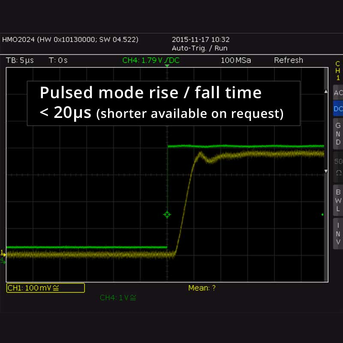Click the green trigger crosshair marker
Viewport: 343px width, 343px height.
point(167,214)
